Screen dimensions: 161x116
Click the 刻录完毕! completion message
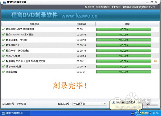point(70,85)
